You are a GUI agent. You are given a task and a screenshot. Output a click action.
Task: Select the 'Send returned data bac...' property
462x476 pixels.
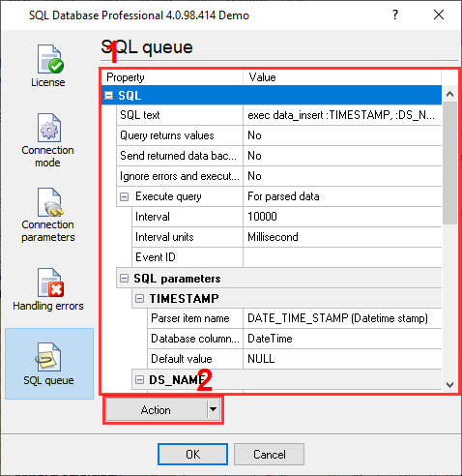[x=180, y=156]
